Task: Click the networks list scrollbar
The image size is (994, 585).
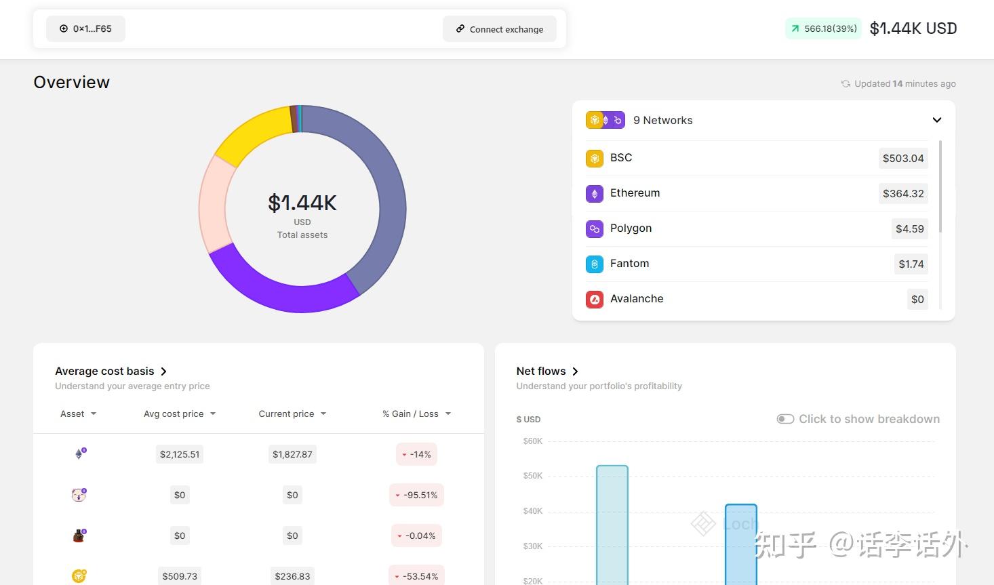Action: (940, 186)
